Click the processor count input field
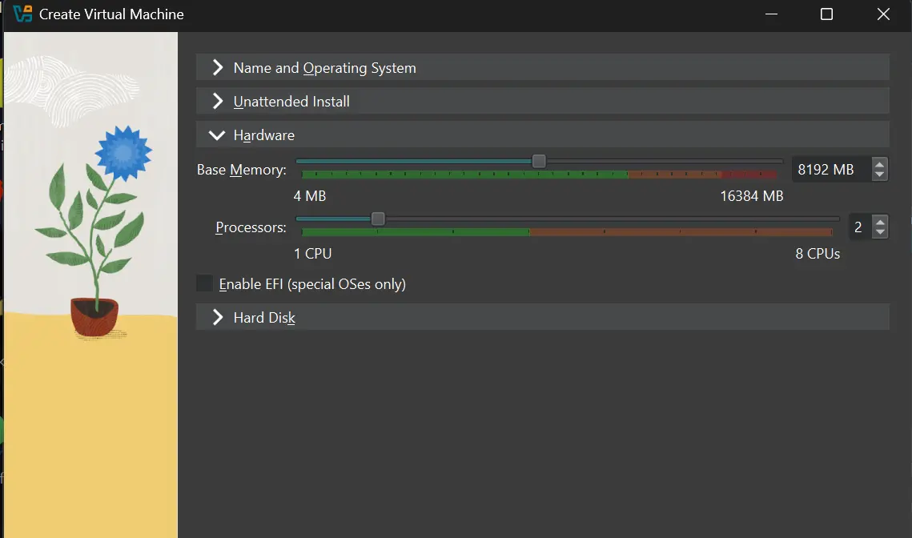912x538 pixels. click(859, 227)
